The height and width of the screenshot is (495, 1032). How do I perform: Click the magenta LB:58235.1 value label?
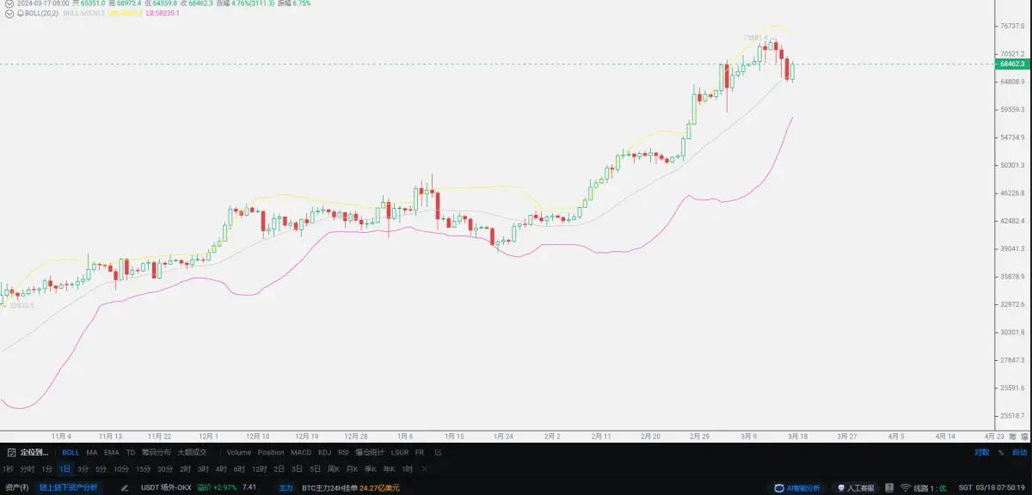(x=163, y=13)
